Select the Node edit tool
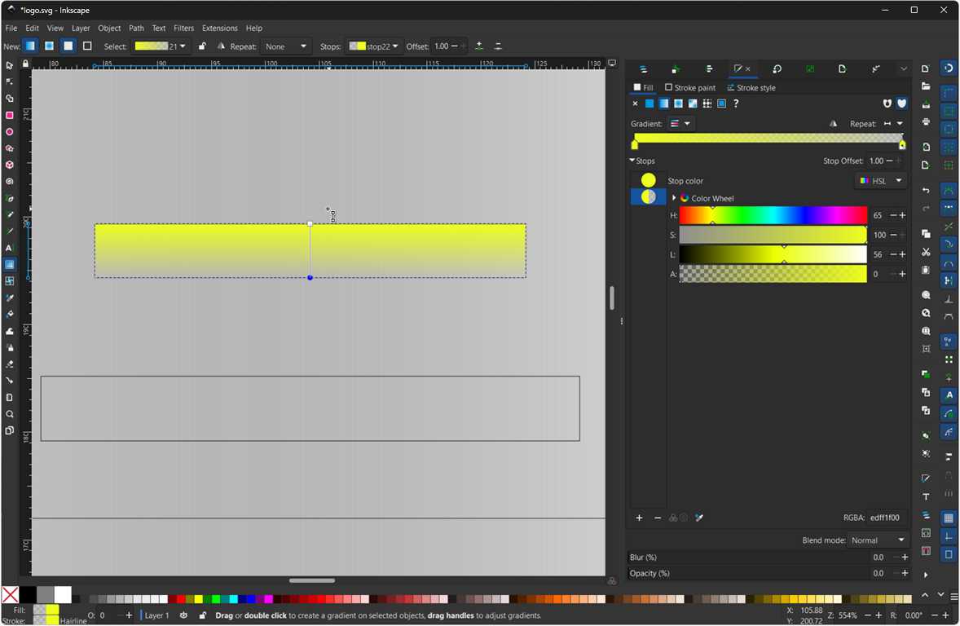Image resolution: width=960 pixels, height=626 pixels. [9, 82]
